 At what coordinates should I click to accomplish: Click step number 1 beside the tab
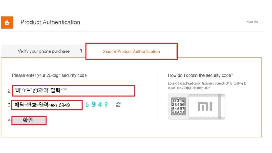coord(81,51)
